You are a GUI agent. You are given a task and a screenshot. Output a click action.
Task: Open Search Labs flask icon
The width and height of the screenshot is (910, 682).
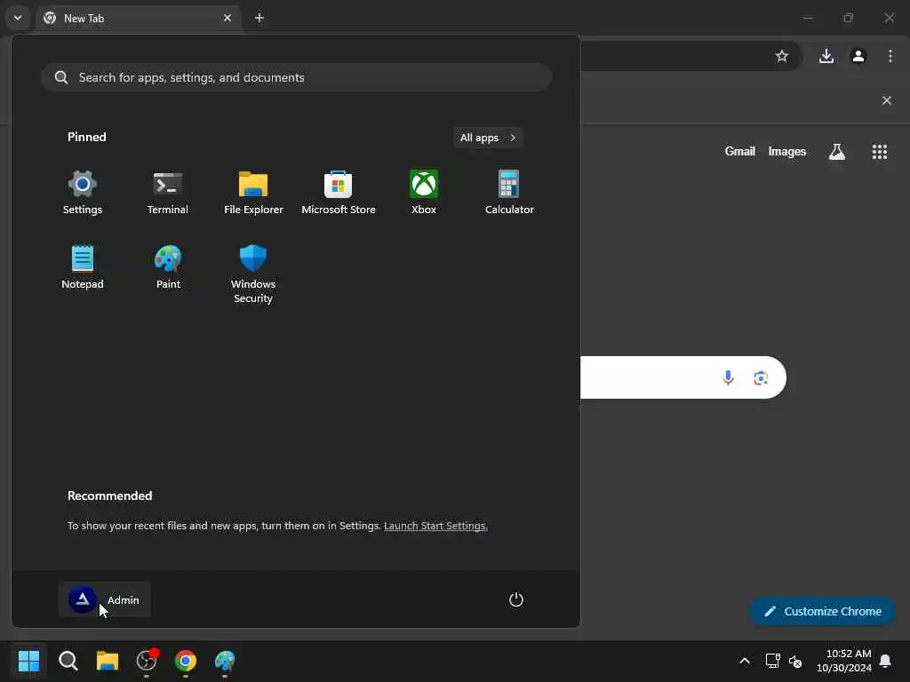pos(837,152)
